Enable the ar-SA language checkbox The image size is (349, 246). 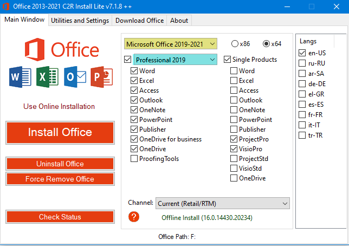point(302,74)
